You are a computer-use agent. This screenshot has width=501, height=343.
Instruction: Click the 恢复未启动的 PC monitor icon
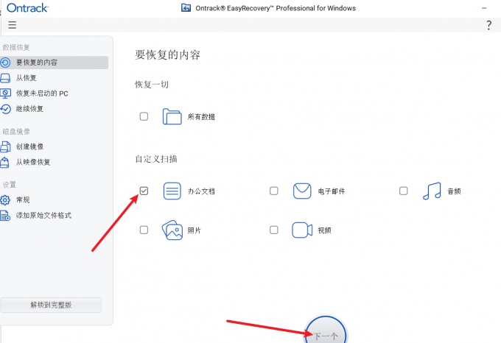[x=5, y=93]
